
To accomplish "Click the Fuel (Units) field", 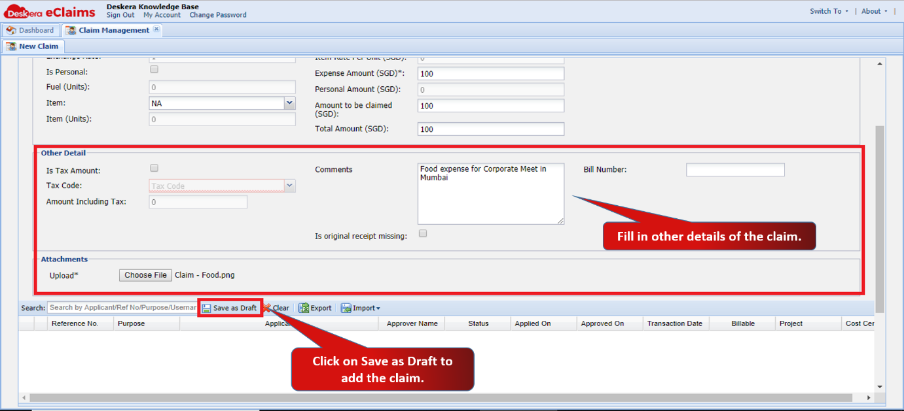I will [x=223, y=88].
